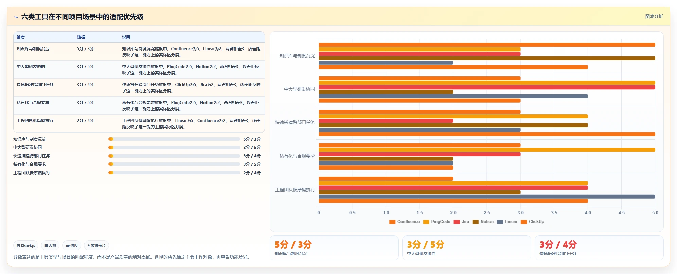The height and width of the screenshot is (274, 677).
Task: Click the chart axis label 私有化与合规要求
Action: click(x=297, y=156)
